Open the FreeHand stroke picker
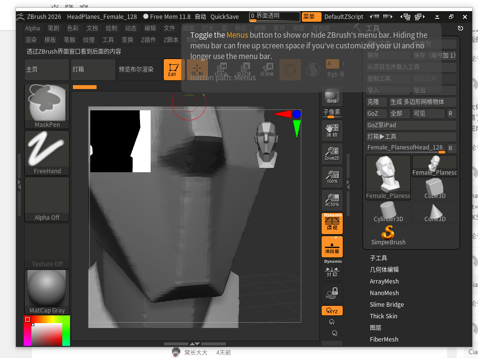This screenshot has width=478, height=358. click(x=47, y=152)
